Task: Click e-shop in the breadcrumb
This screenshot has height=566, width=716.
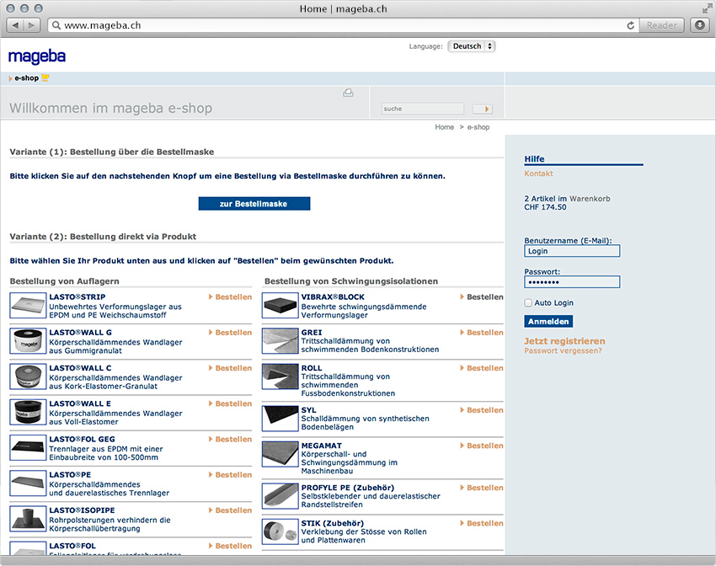Action: coord(478,127)
